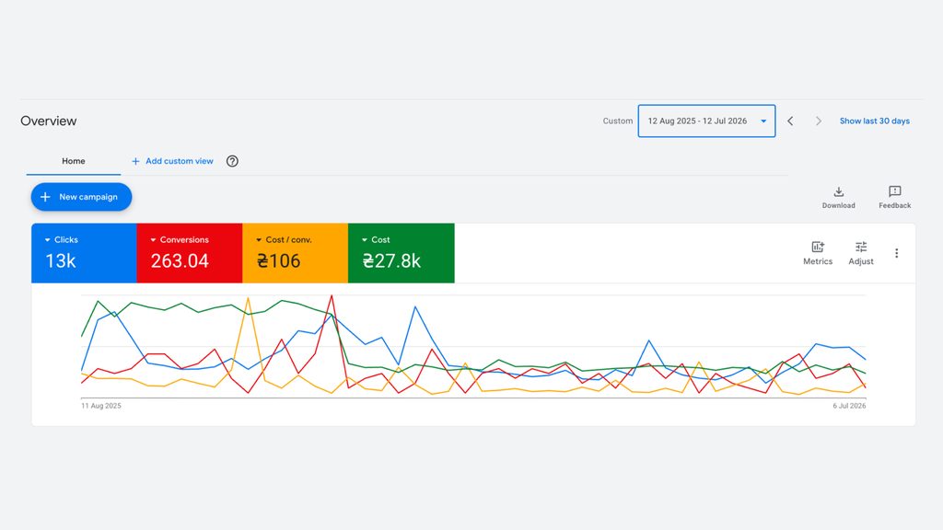Select the ₴106 cost per conversion value
The height and width of the screenshot is (530, 943).
point(278,260)
